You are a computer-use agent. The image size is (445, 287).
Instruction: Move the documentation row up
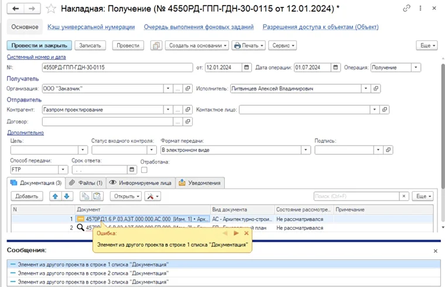click(56, 196)
